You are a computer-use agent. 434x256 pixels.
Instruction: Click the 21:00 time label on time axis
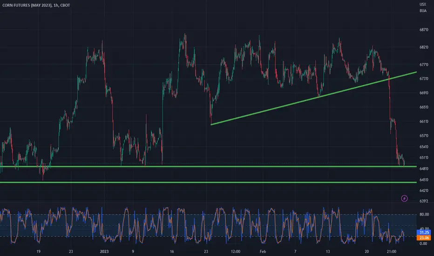(391, 251)
